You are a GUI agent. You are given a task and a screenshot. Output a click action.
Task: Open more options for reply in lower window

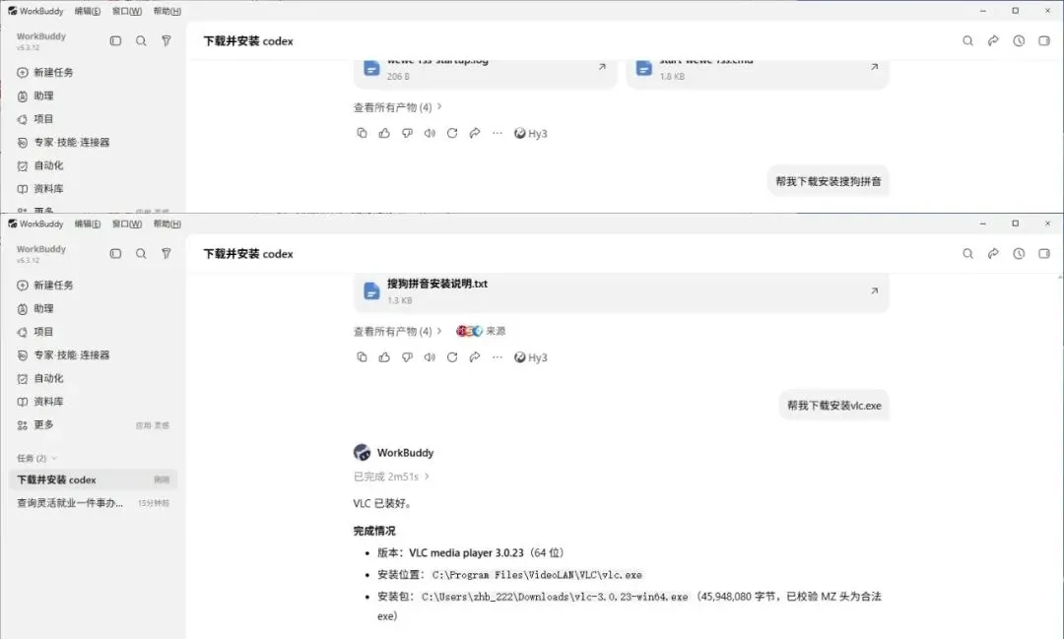click(x=498, y=356)
